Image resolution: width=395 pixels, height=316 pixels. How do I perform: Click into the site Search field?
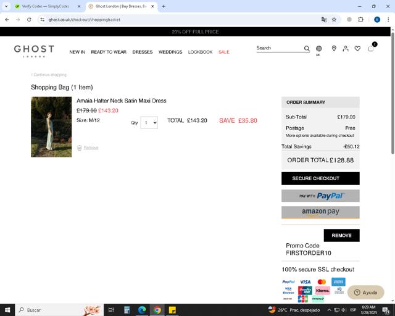pyautogui.click(x=280, y=48)
